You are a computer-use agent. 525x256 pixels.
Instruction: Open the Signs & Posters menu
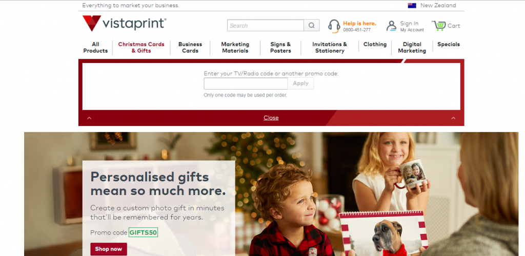pyautogui.click(x=280, y=48)
